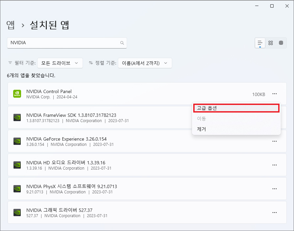Click the 6개의 앱을 찾았습니다 result text
Viewport: 294px width, 231px height.
pos(31,76)
